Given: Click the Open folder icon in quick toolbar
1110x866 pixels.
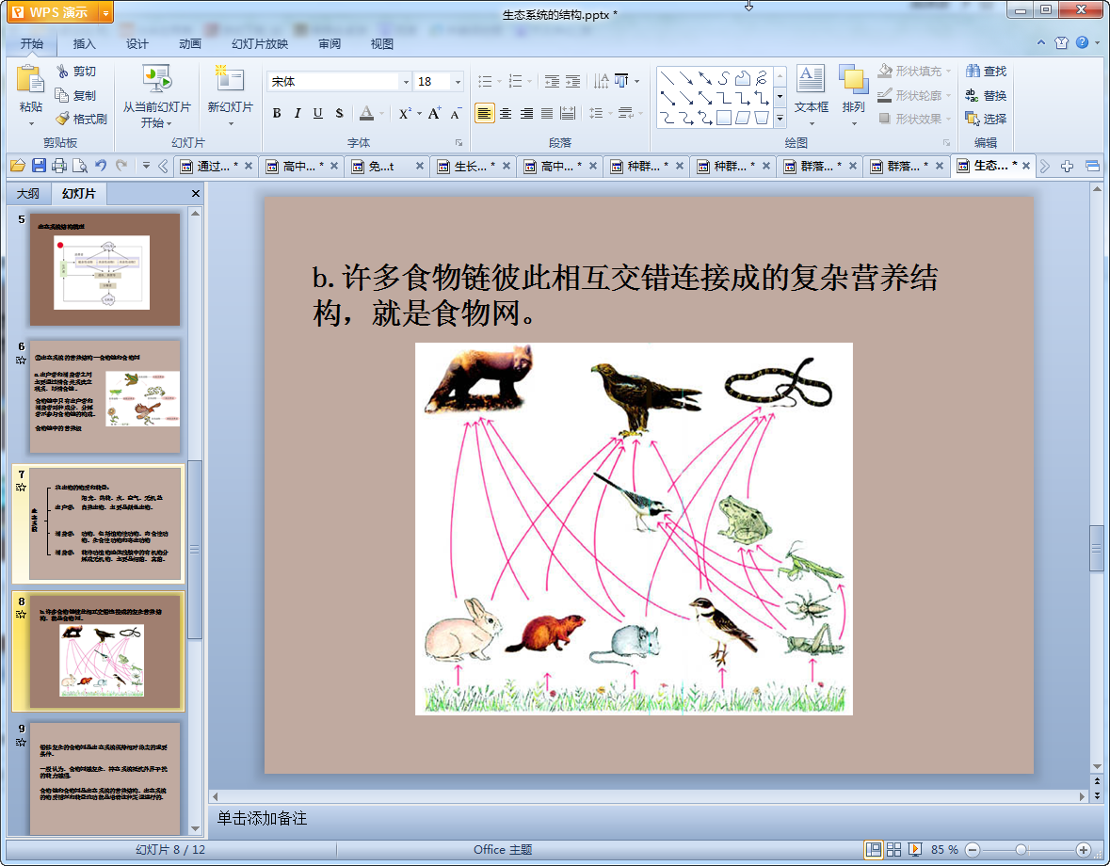Looking at the screenshot, I should (x=18, y=166).
